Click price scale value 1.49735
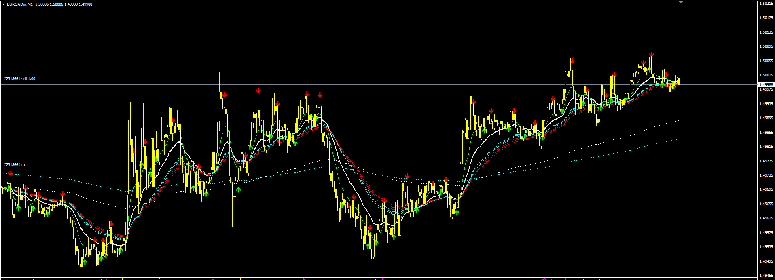The width and height of the screenshot is (775, 280). coord(766,175)
